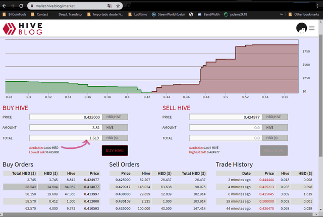Image resolution: width=323 pixels, height=217 pixels.
Task: Click the Sell Hive amount input field
Action: 226,128
